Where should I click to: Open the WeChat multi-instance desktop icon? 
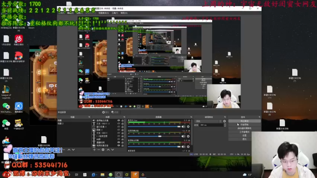[6, 107]
